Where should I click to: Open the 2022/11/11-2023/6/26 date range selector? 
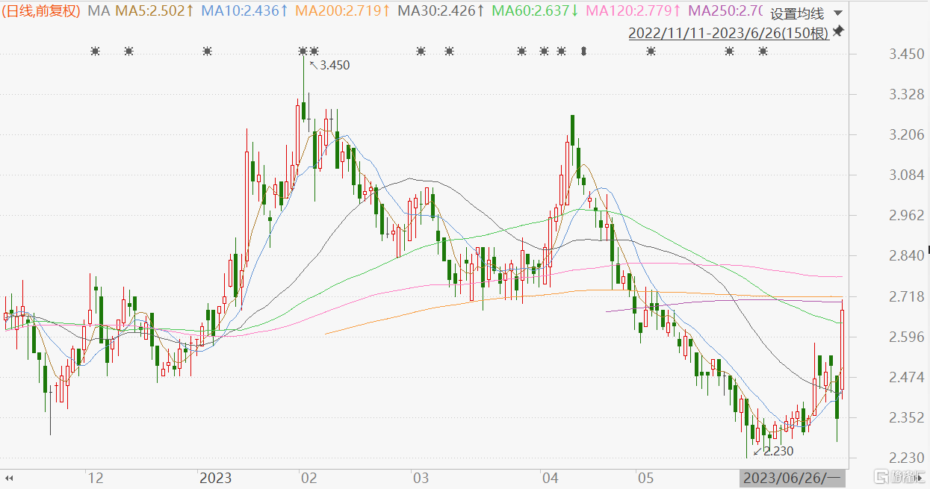coord(728,34)
